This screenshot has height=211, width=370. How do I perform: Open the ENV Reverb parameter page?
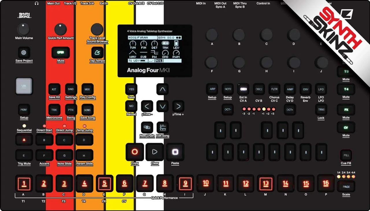[306, 89]
